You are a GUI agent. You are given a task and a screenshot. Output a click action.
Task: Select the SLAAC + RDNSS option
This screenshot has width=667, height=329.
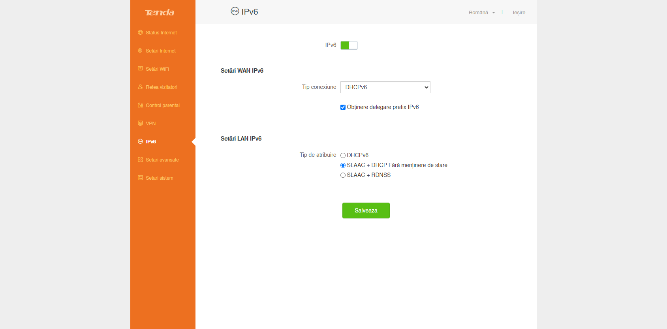(x=343, y=175)
